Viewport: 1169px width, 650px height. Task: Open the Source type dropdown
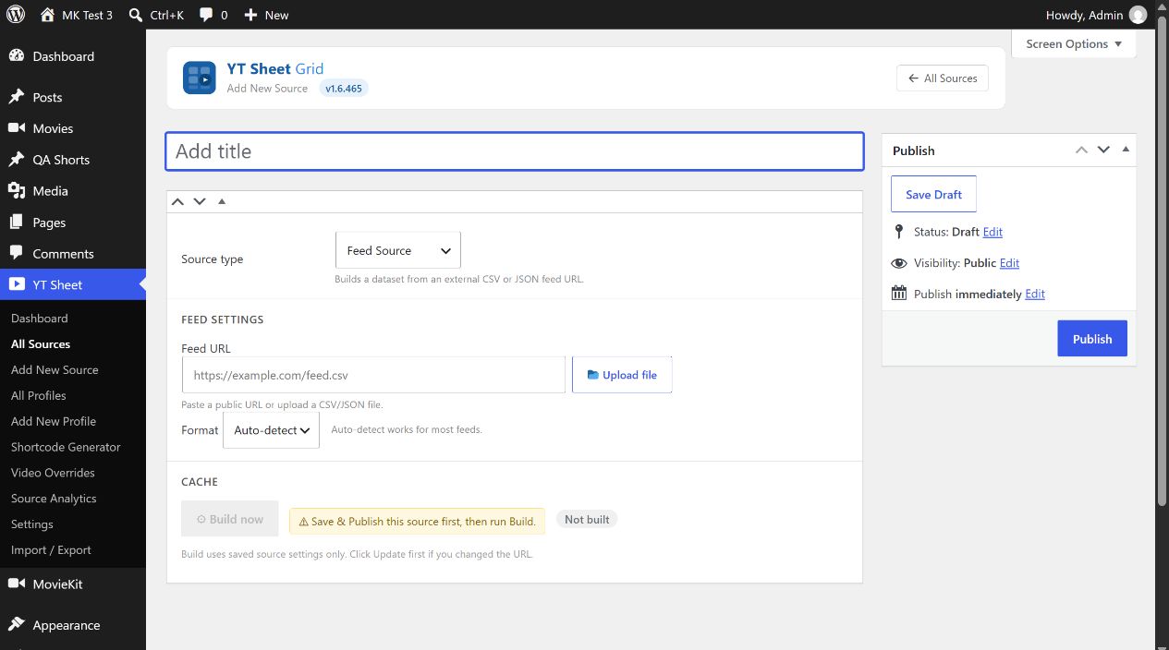point(398,250)
